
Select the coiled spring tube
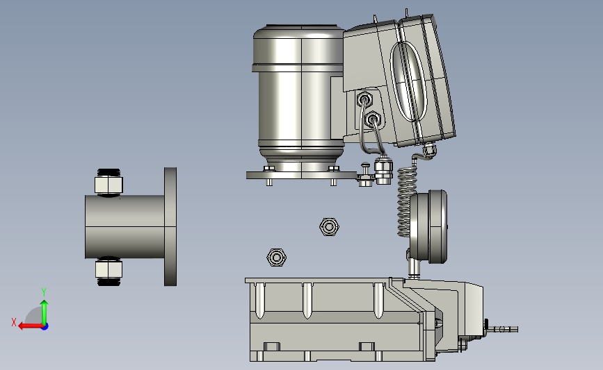tap(406, 201)
